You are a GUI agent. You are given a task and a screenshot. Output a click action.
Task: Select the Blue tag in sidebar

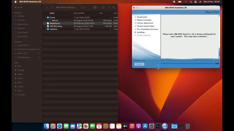[x=19, y=82]
